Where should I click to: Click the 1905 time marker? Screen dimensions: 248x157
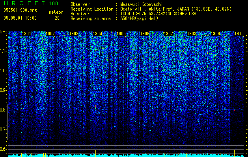coord(121,34)
